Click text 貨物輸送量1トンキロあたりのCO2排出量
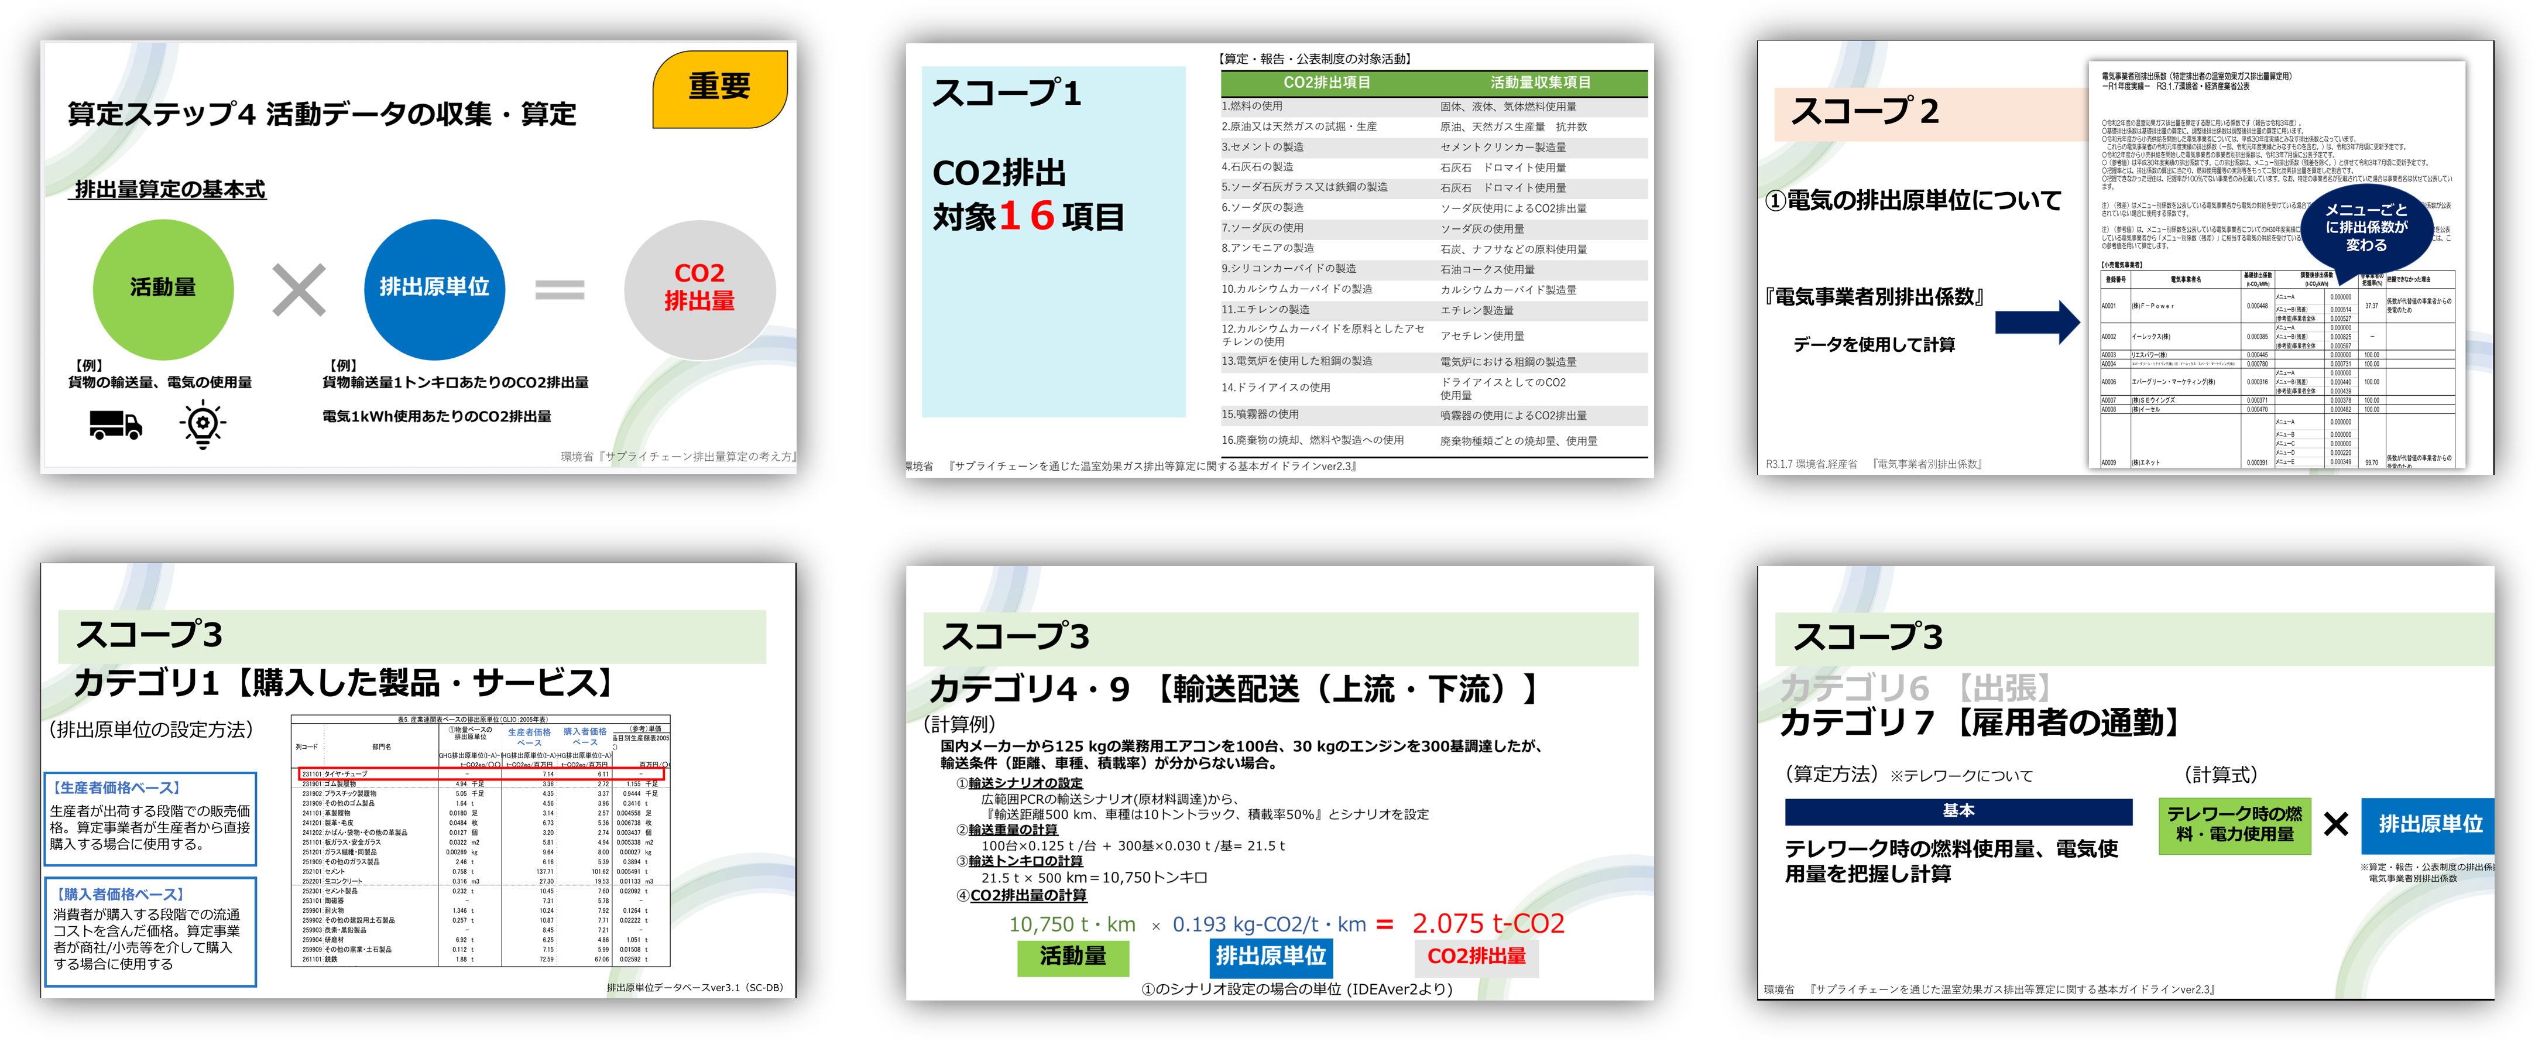This screenshot has width=2535, height=1041. coord(455,383)
